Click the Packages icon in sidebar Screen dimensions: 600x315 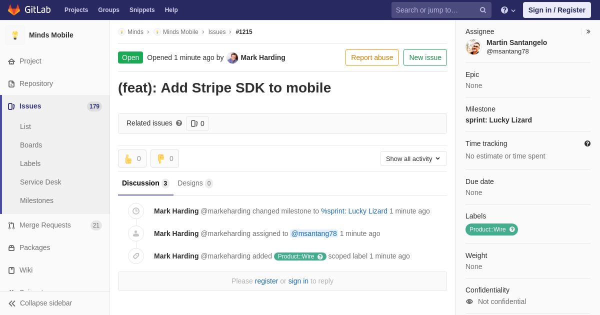11,248
